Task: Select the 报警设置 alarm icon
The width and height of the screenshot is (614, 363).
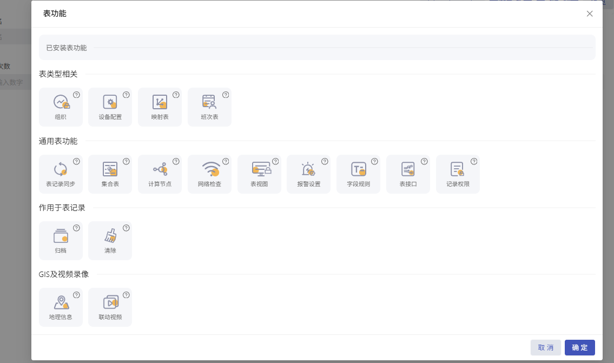Action: pyautogui.click(x=309, y=169)
